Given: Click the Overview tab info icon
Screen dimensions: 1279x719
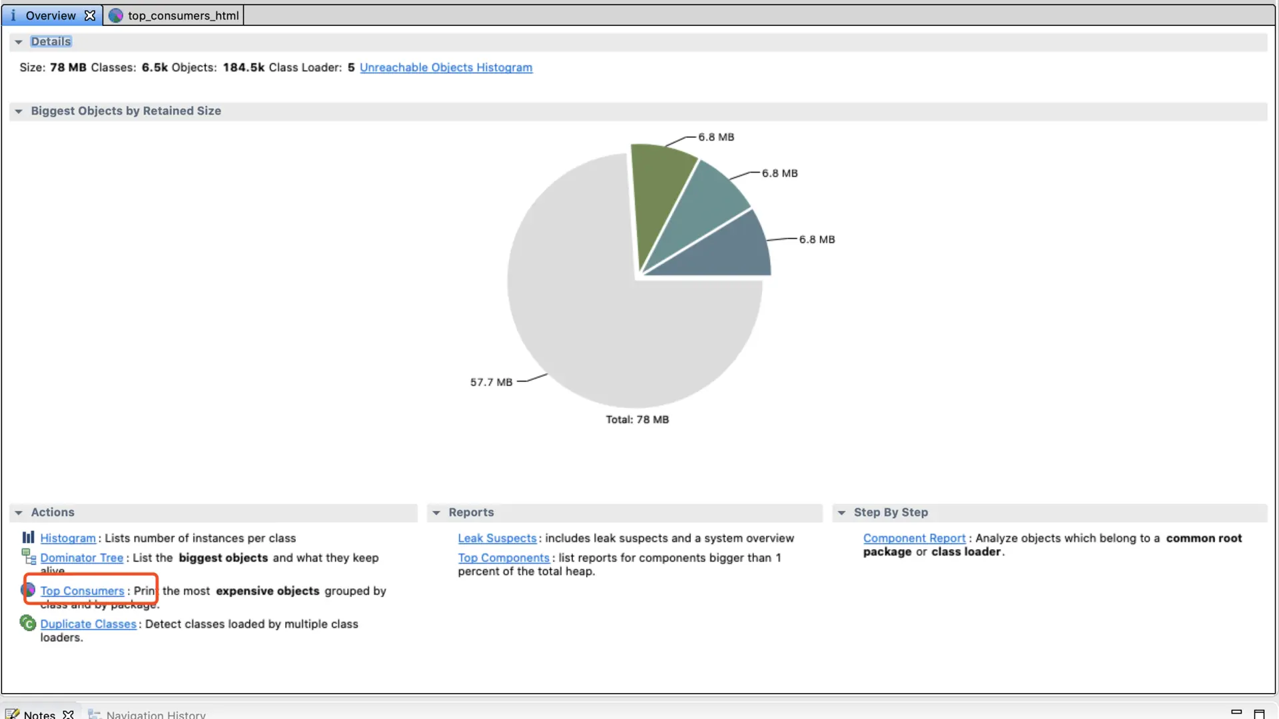Looking at the screenshot, I should point(13,15).
